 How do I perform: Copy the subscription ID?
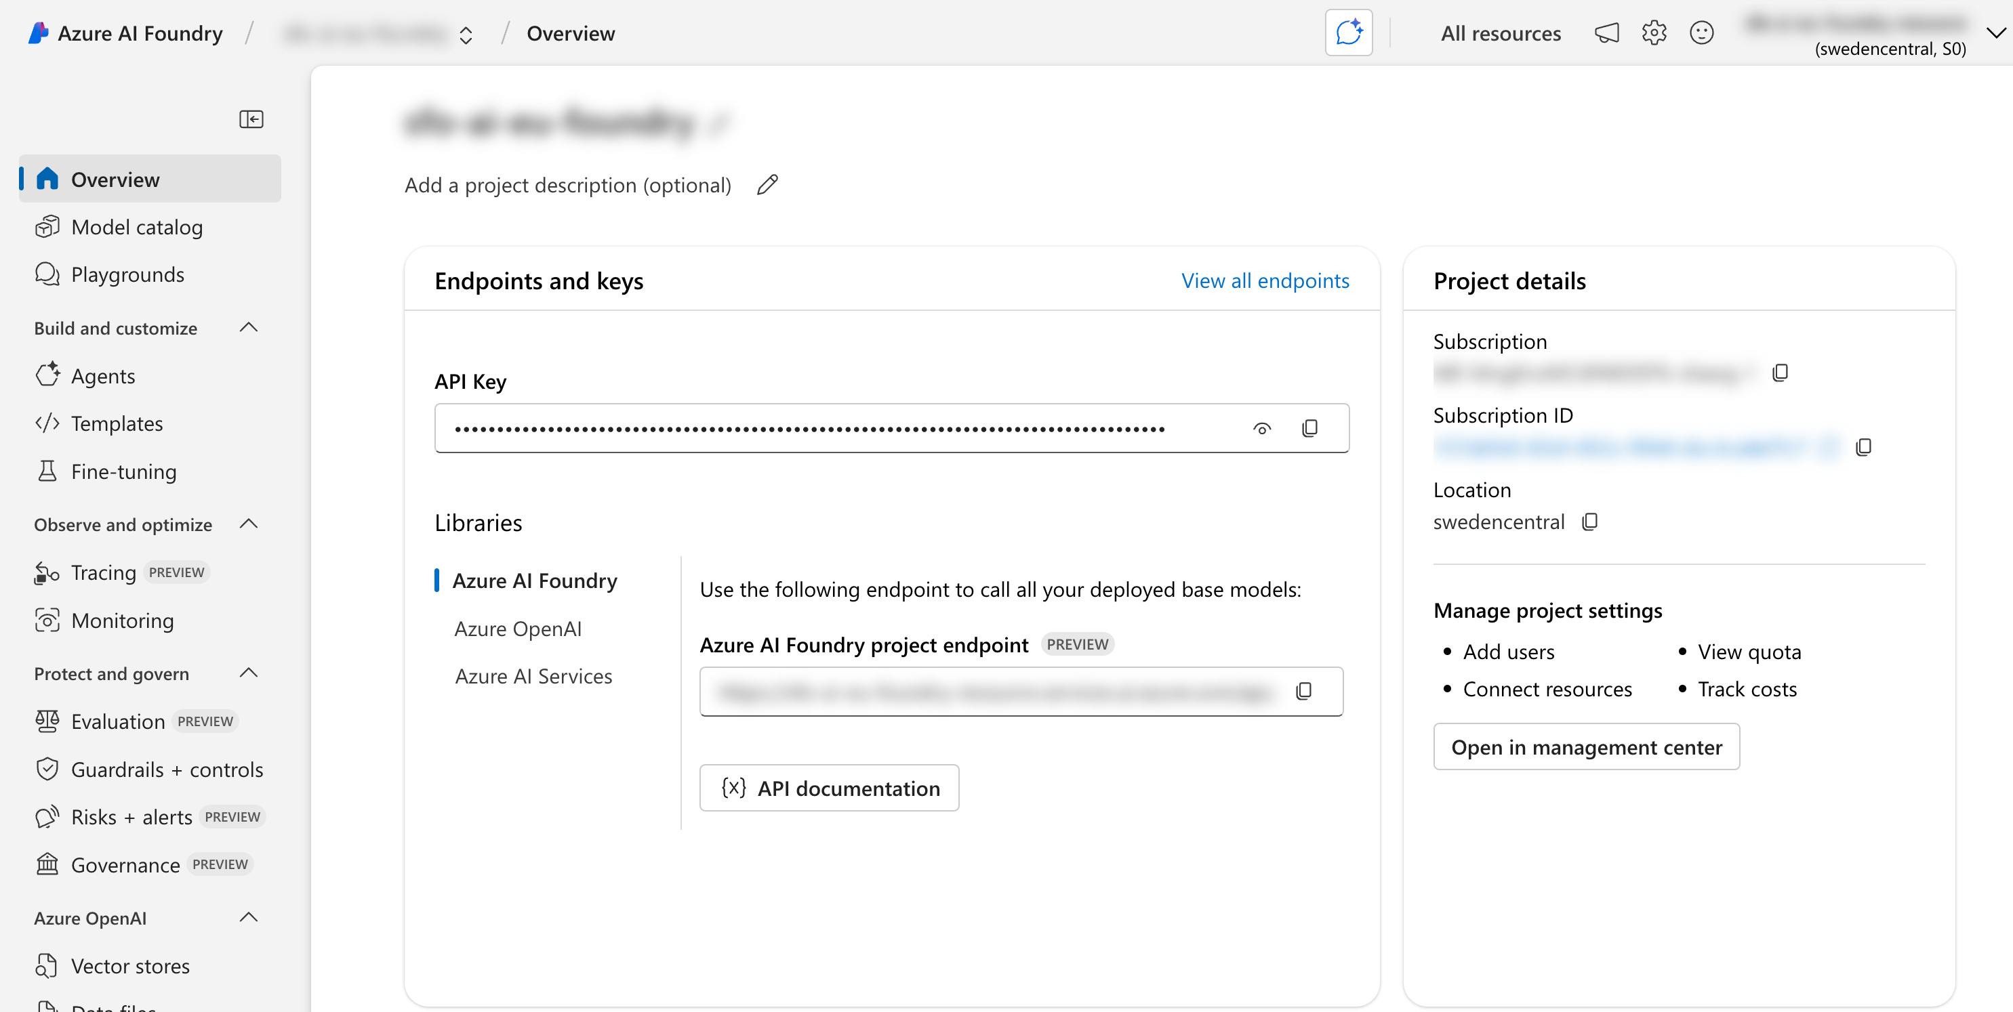1863,446
